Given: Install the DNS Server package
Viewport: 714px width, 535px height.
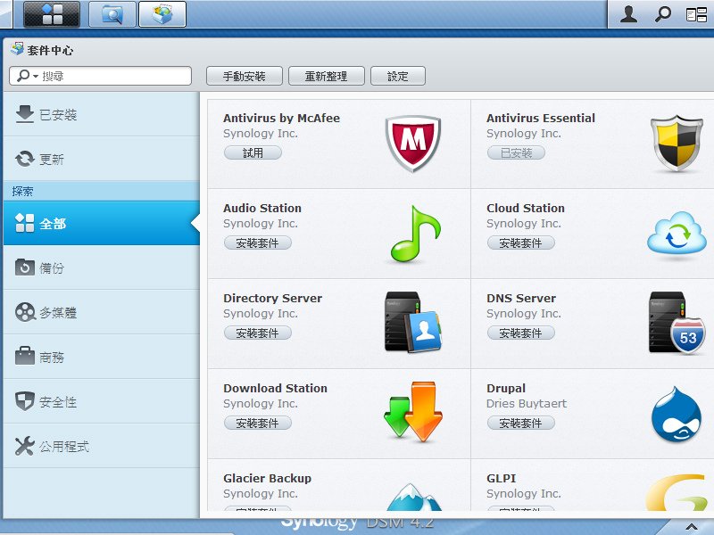Looking at the screenshot, I should [521, 333].
